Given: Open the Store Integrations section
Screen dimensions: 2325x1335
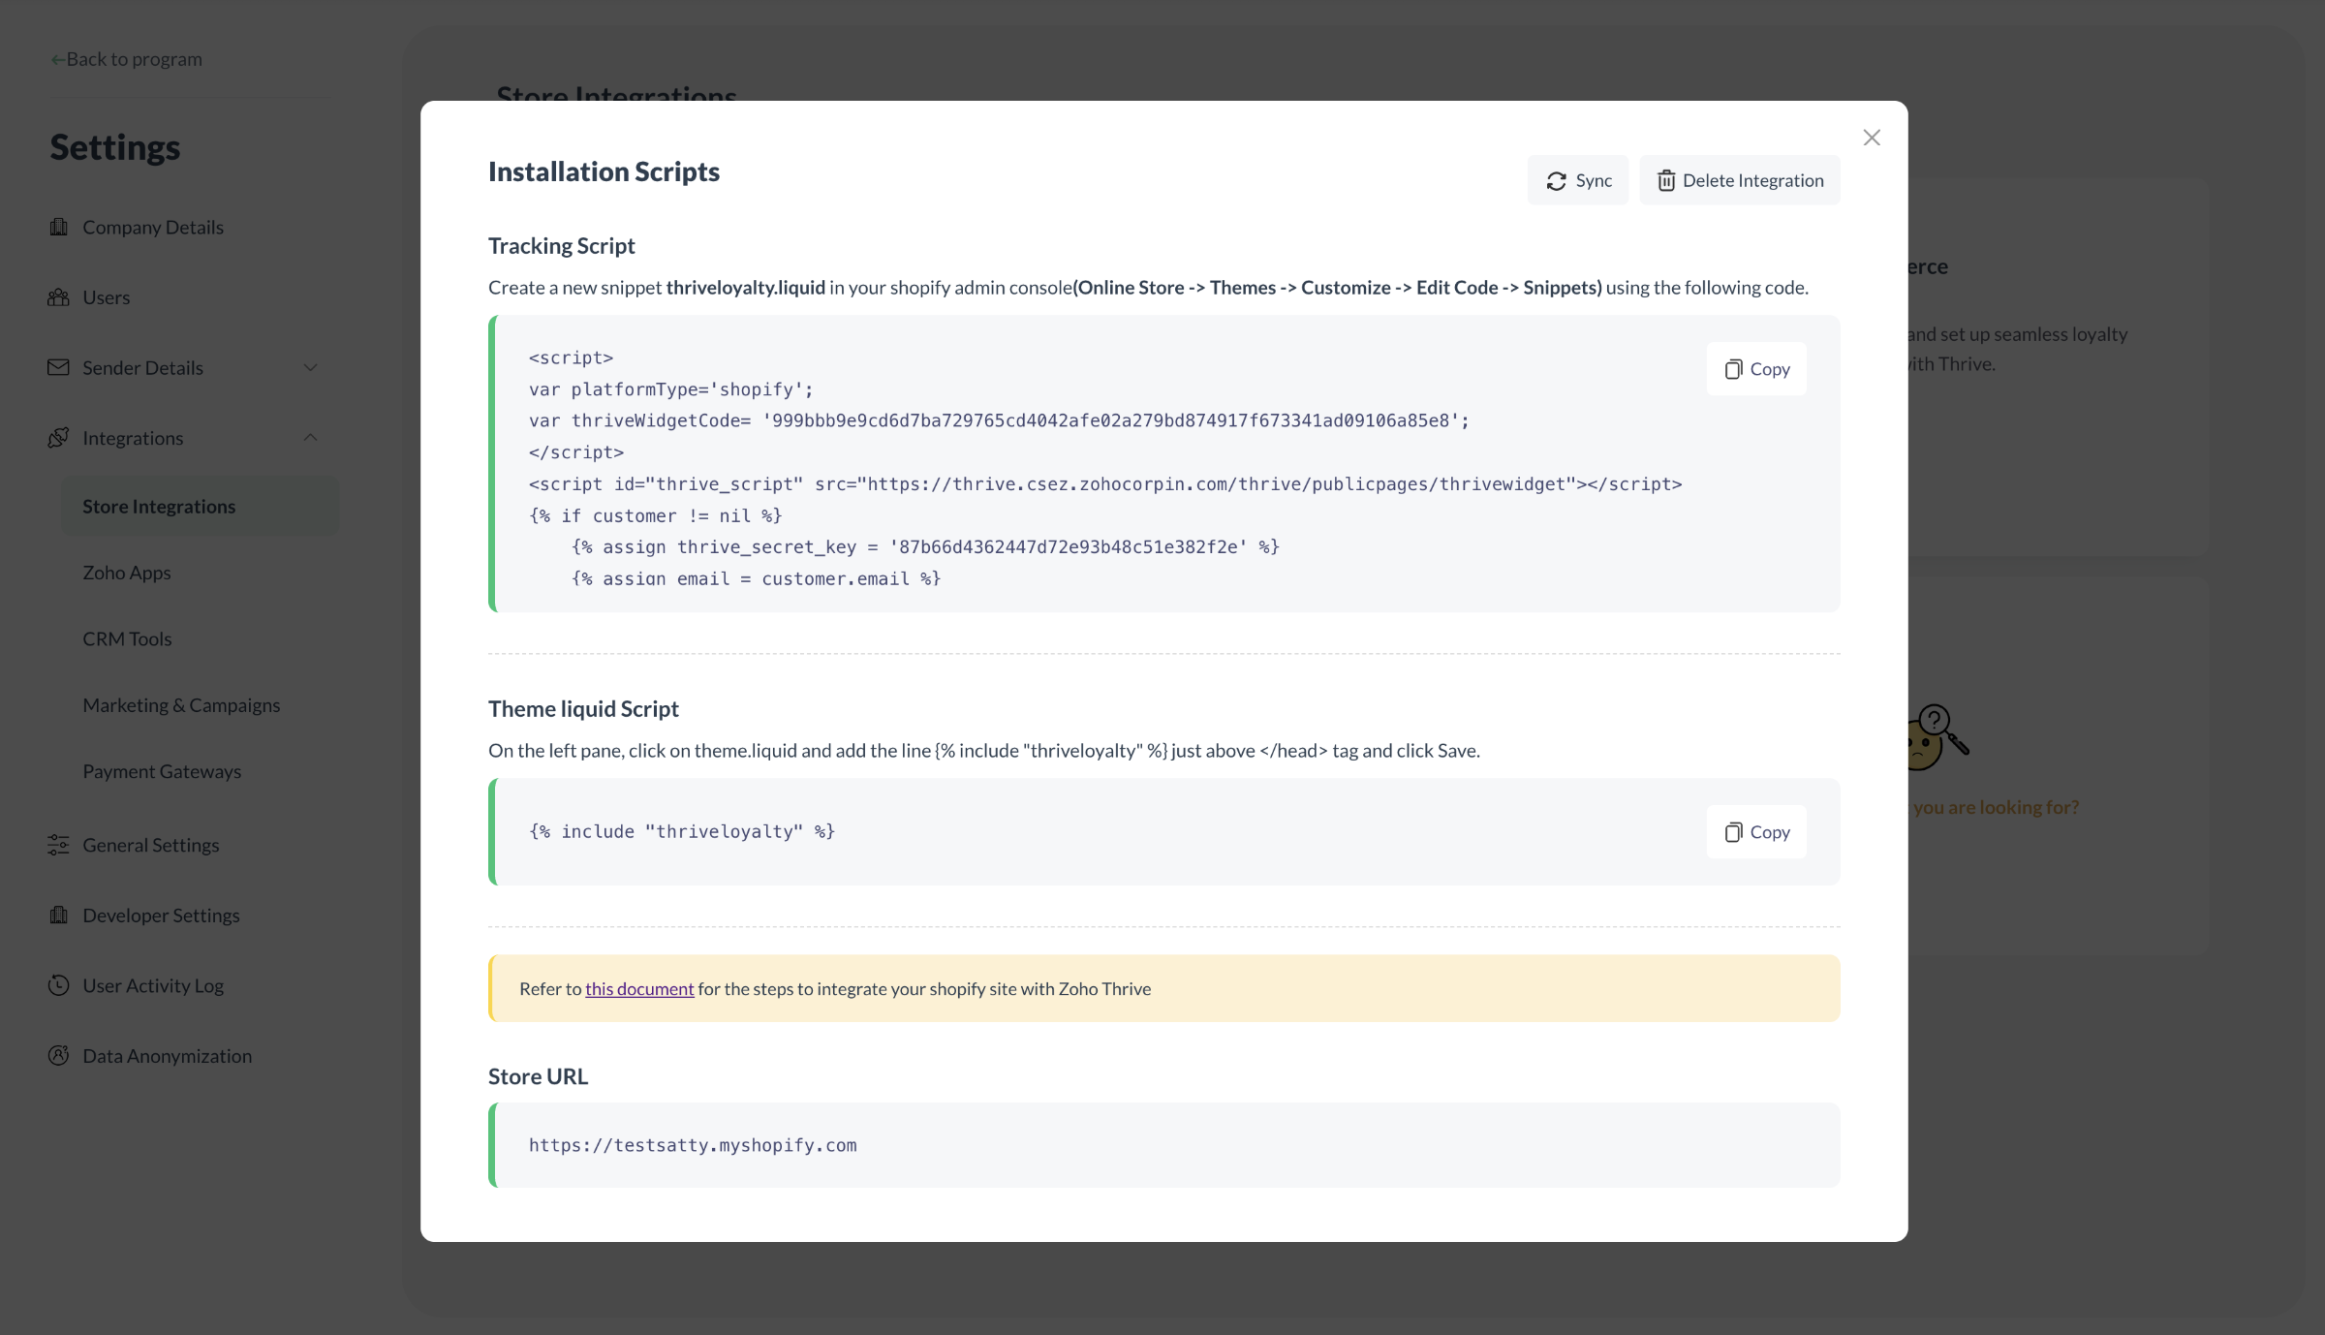Looking at the screenshot, I should coord(159,506).
